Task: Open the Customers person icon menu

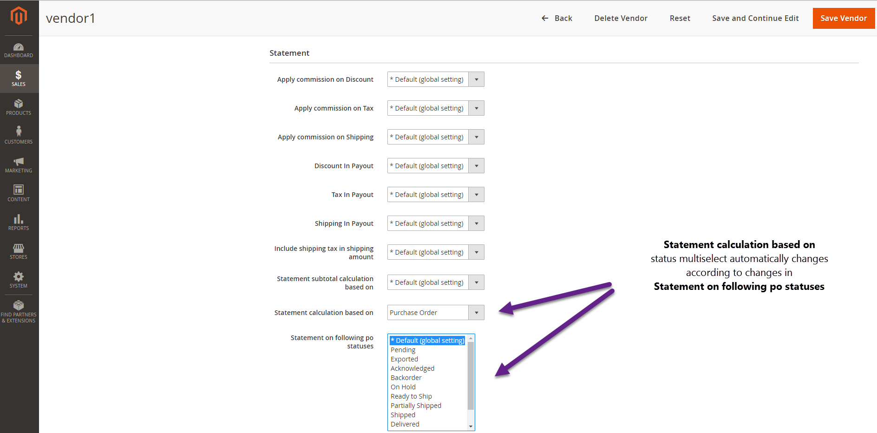Action: [19, 136]
